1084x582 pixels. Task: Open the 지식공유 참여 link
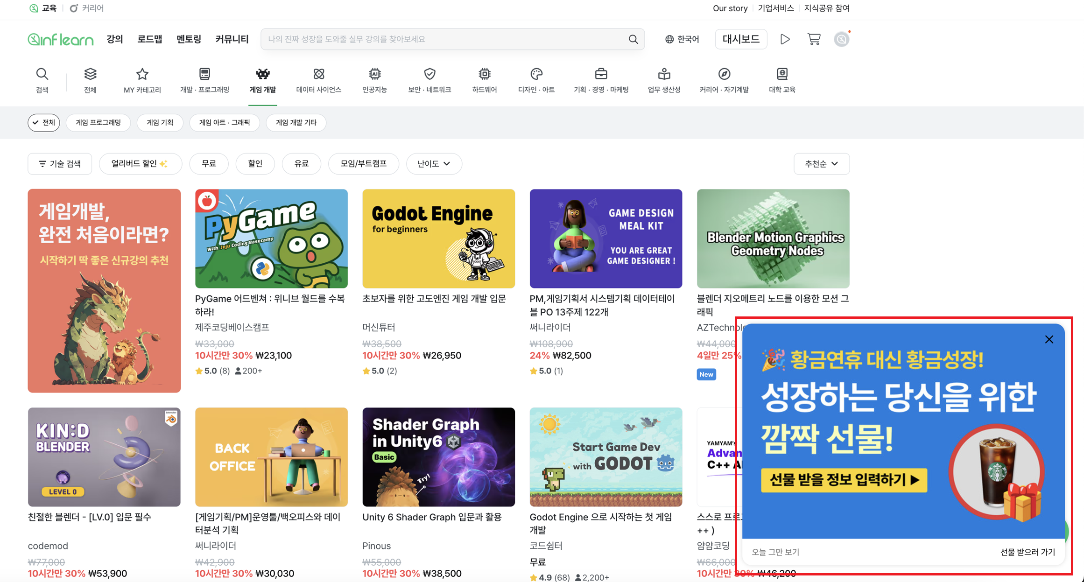pos(827,8)
